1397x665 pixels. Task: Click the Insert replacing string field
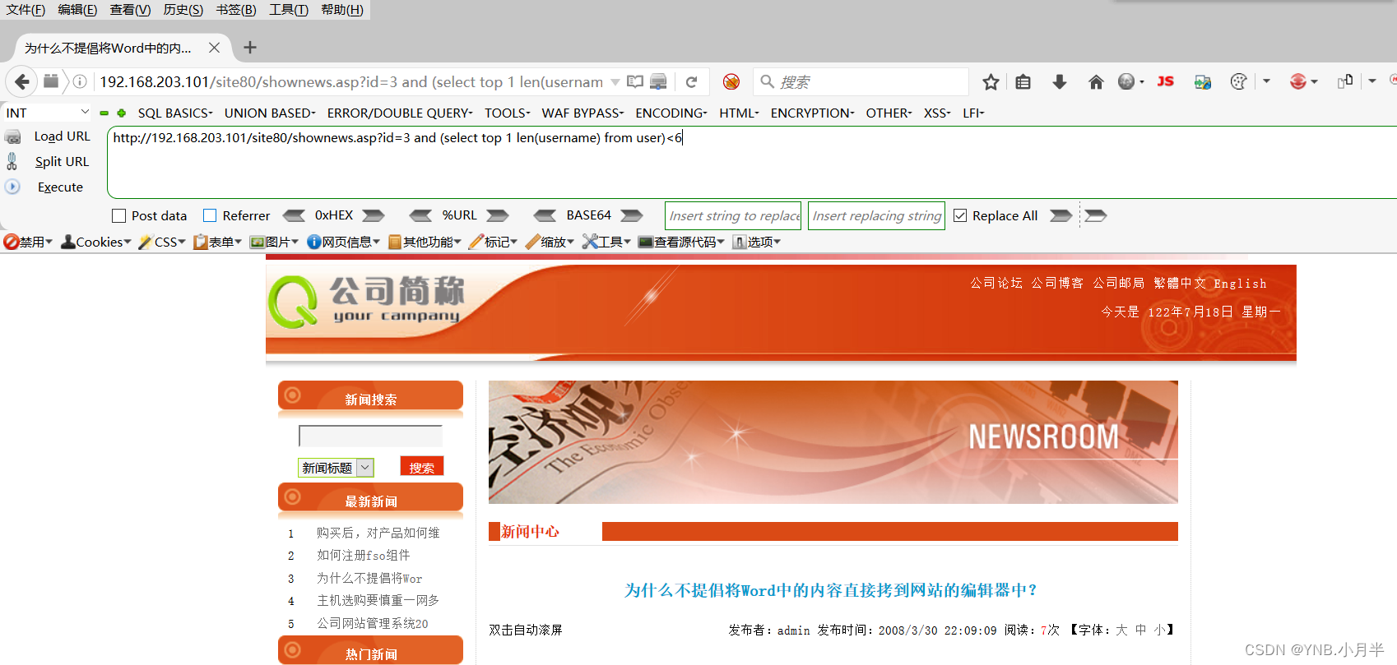point(876,216)
